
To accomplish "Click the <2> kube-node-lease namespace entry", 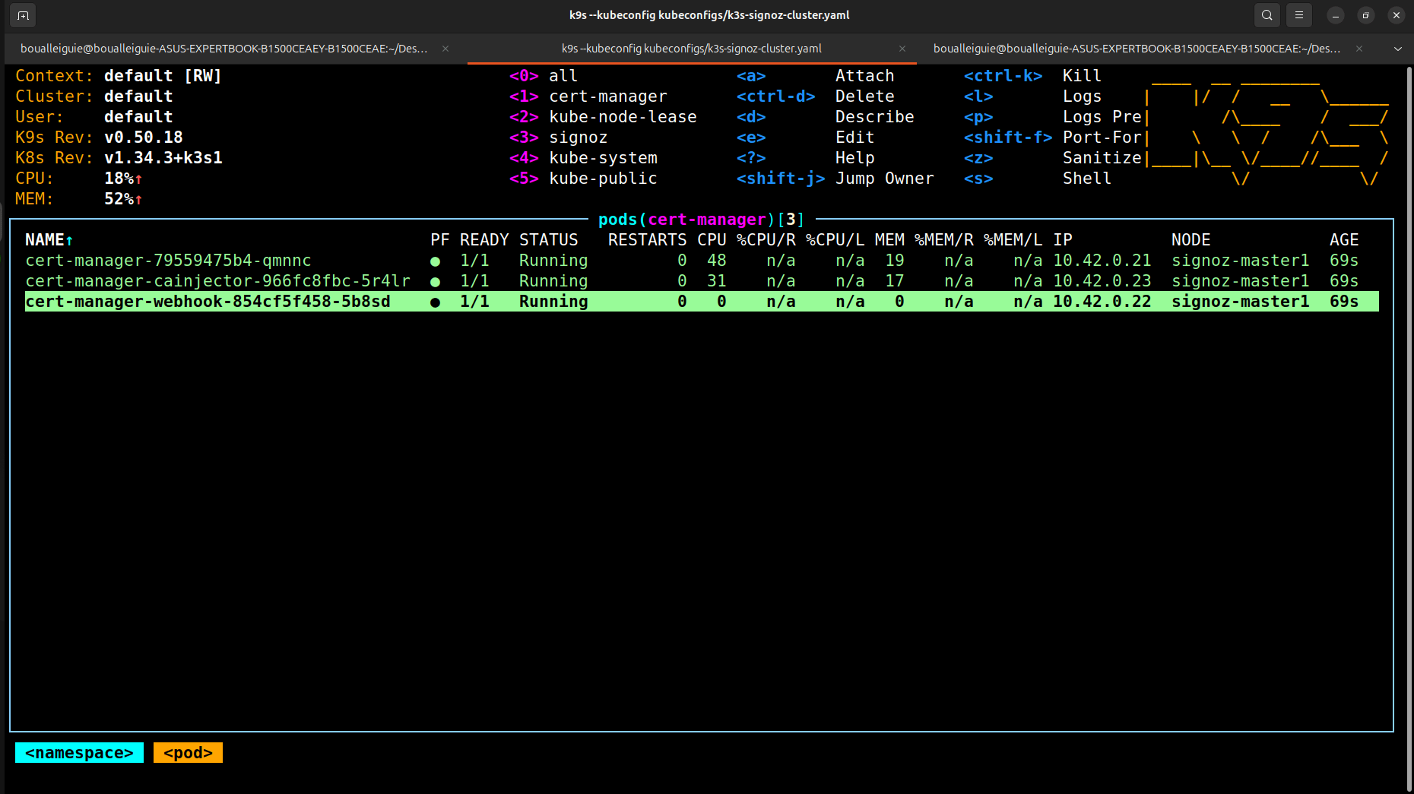I will click(x=603, y=117).
